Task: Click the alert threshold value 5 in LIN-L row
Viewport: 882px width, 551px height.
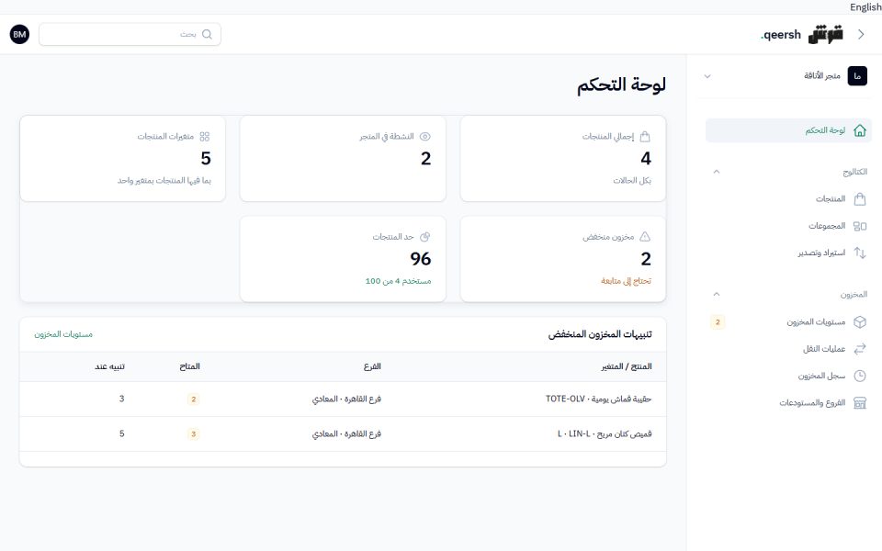Action: click(x=121, y=433)
